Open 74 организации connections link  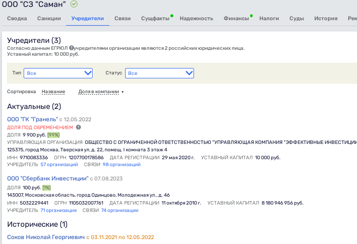click(x=120, y=210)
